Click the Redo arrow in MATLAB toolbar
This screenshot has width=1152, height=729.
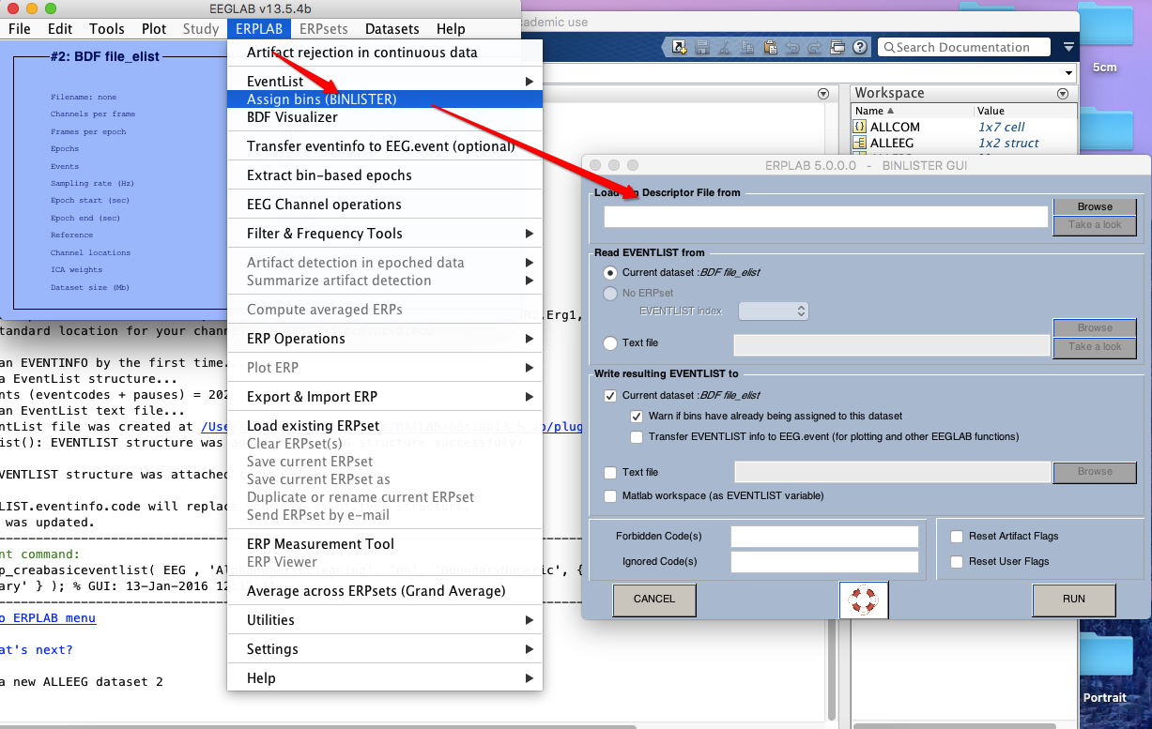click(814, 47)
